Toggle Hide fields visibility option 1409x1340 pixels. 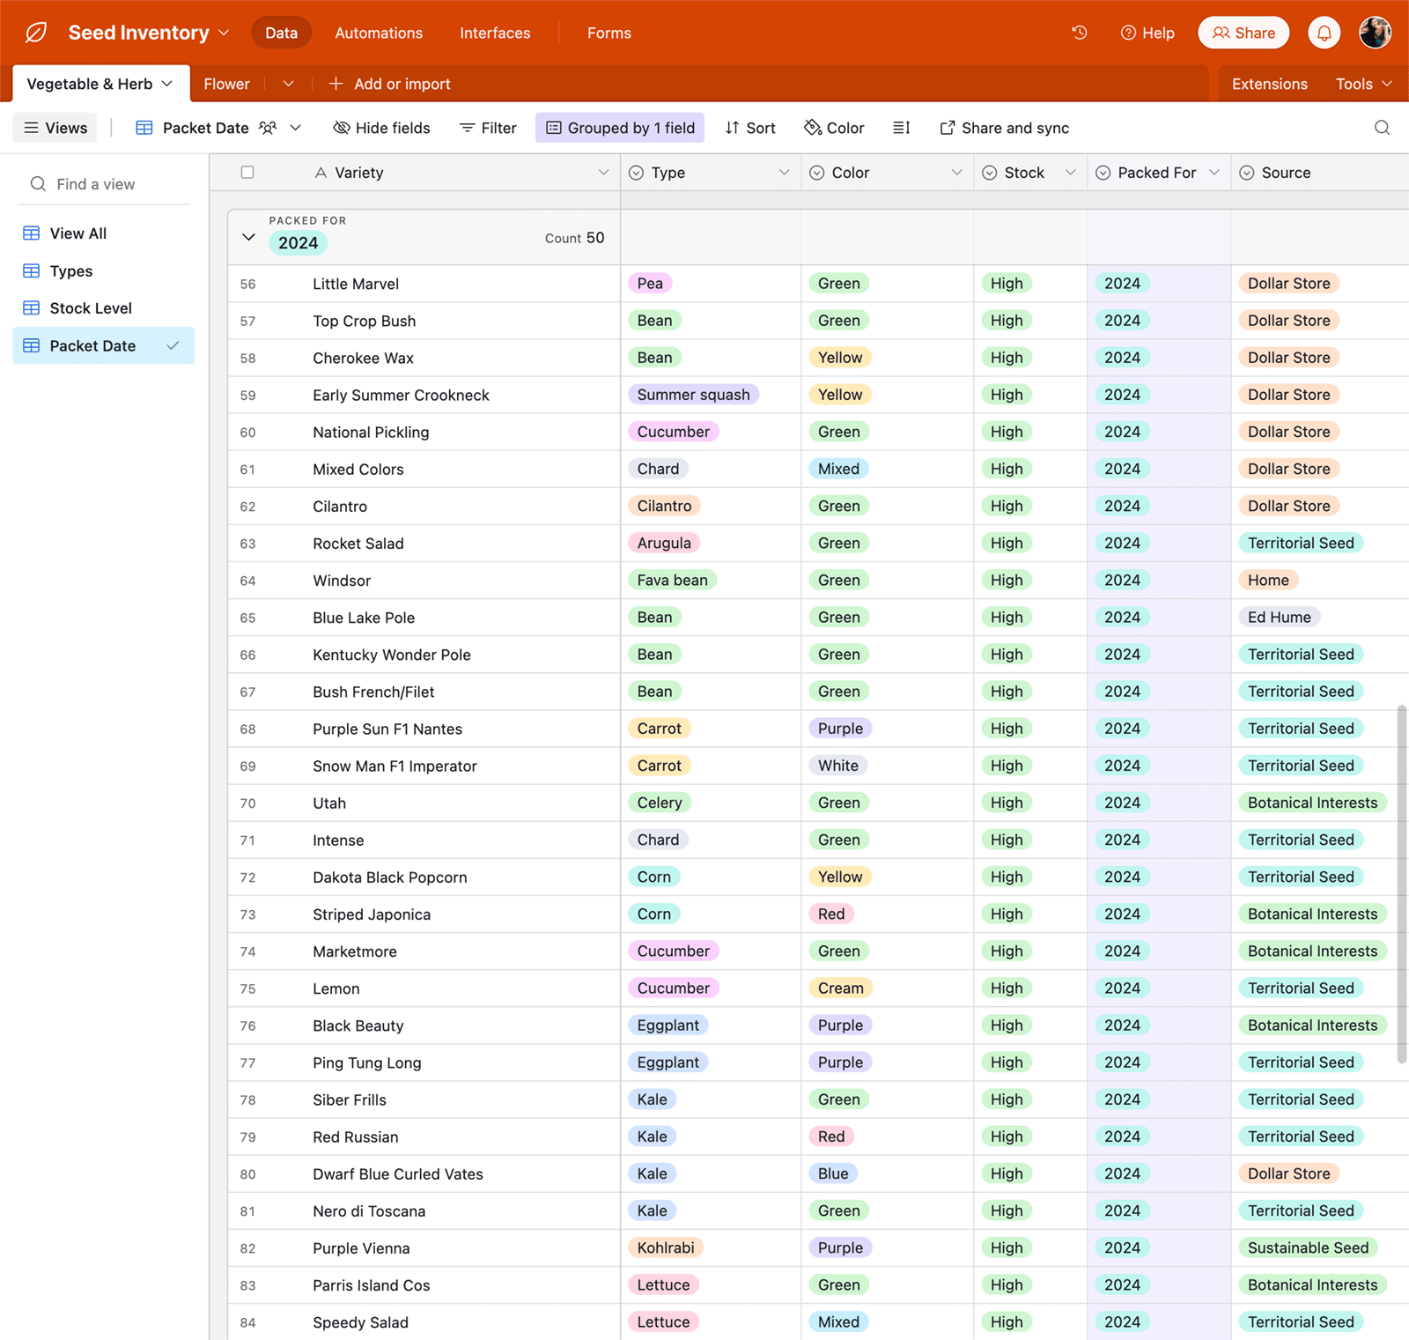[381, 128]
